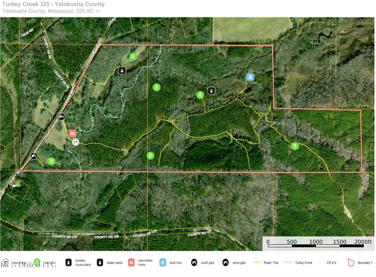This screenshot has height=277, width=376.
Task: Select black stand marker at yellow trail end
Action: click(122, 70)
